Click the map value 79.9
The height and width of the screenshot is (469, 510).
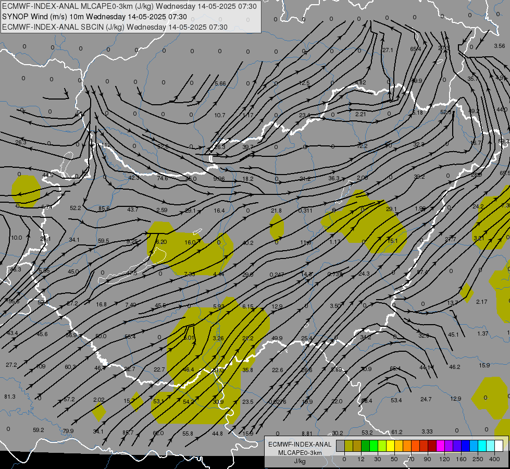coord(68,431)
